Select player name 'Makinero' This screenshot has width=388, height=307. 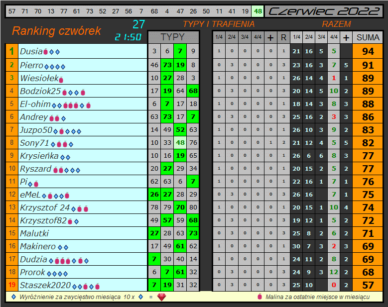point(38,246)
